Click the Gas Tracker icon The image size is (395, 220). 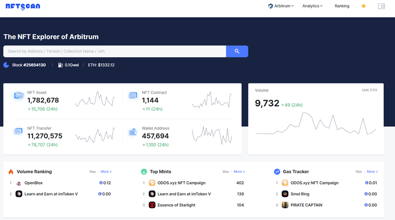point(277,172)
